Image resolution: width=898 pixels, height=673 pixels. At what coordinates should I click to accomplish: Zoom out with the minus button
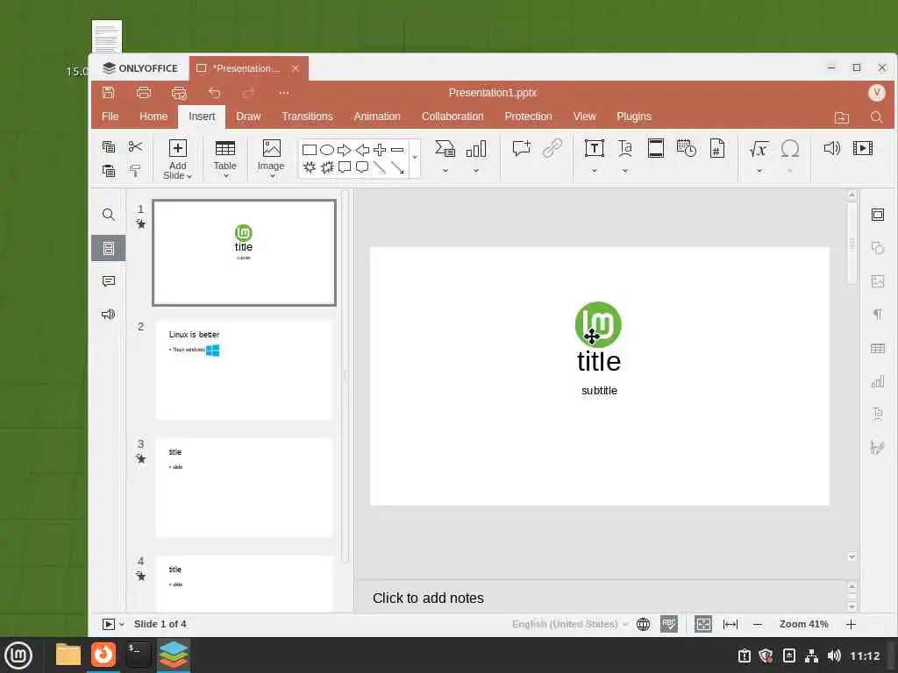(758, 624)
